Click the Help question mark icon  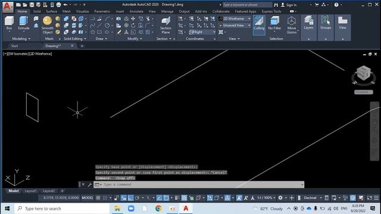coord(336,5)
